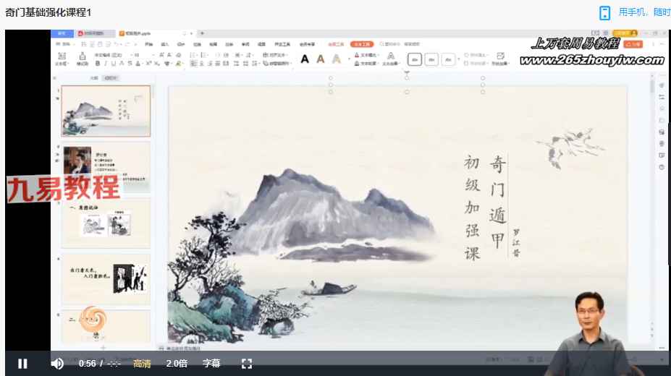Select slide 2 thumbnail with portrait photo
Screen dimensions: 671x376
coord(106,167)
